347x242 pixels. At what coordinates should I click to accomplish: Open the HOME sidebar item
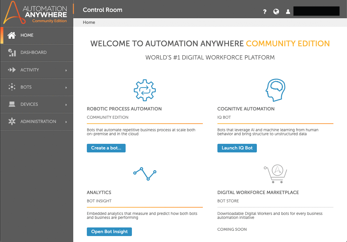pyautogui.click(x=37, y=35)
